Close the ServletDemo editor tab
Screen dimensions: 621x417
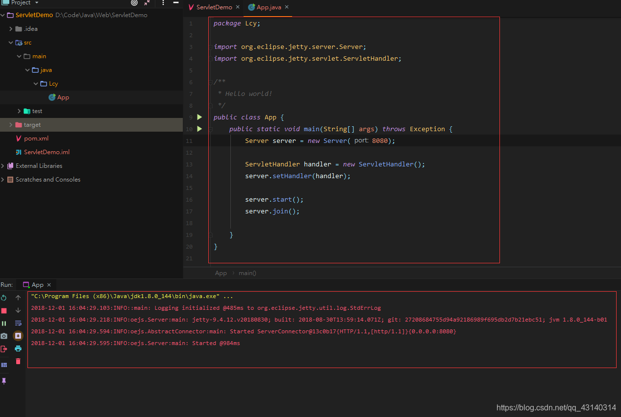[x=238, y=7]
